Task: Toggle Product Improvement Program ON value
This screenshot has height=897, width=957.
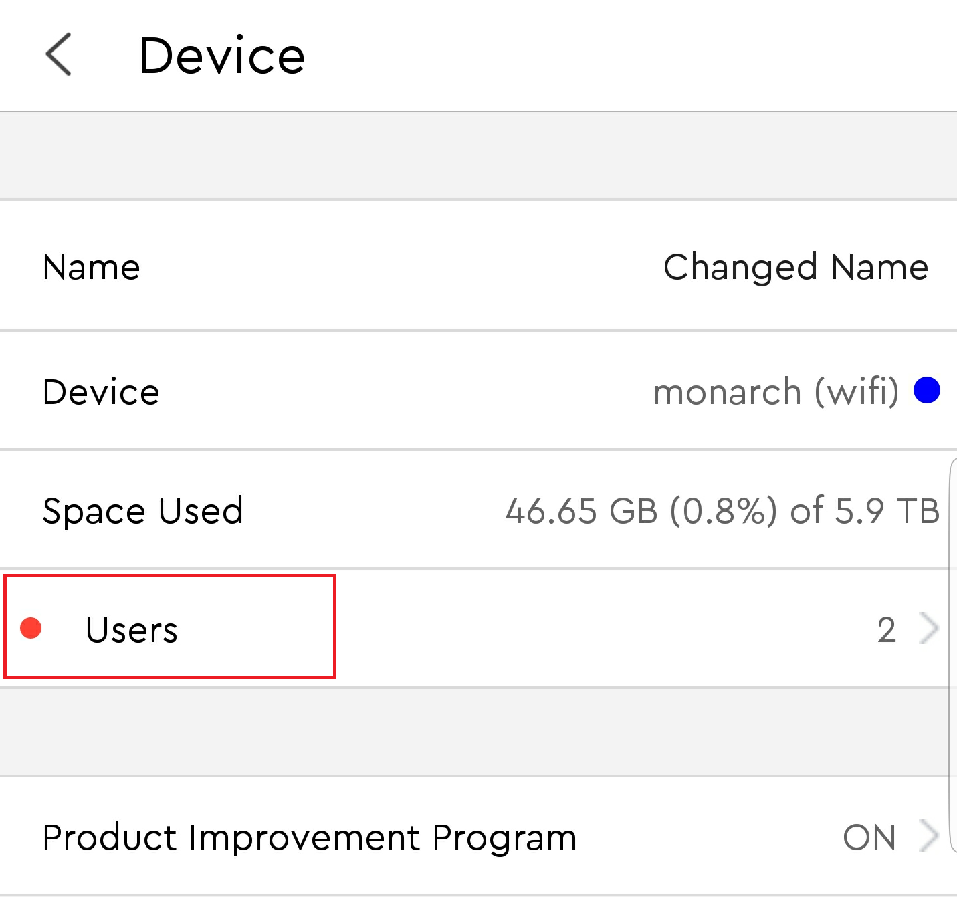Action: pyautogui.click(x=869, y=837)
